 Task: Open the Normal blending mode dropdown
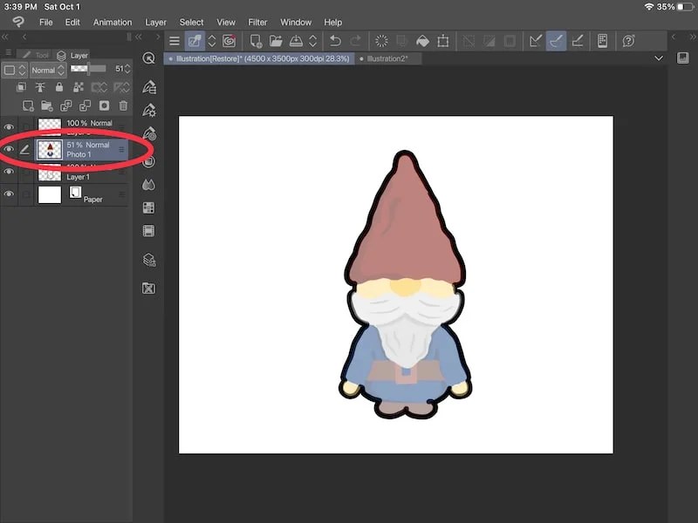(x=45, y=70)
